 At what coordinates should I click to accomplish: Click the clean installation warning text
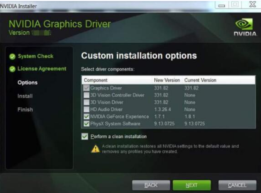coord(170,149)
